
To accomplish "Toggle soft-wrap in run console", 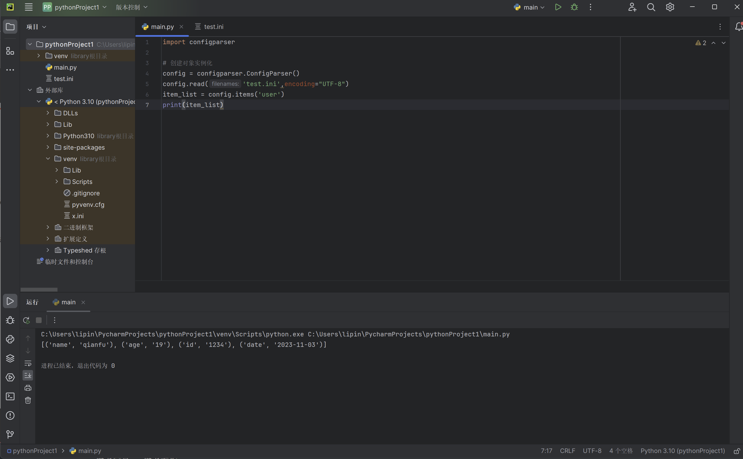I will [x=28, y=363].
